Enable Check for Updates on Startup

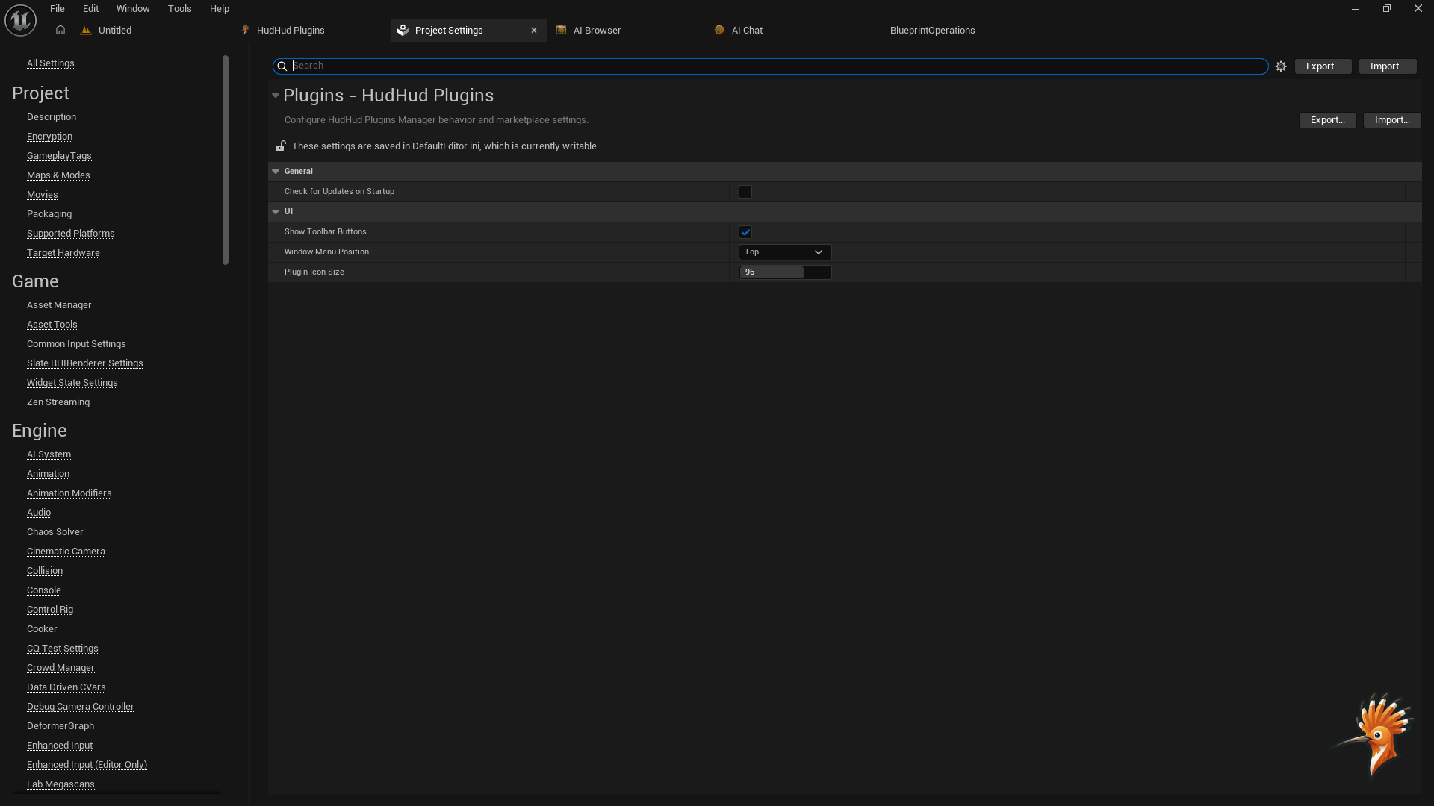(745, 192)
